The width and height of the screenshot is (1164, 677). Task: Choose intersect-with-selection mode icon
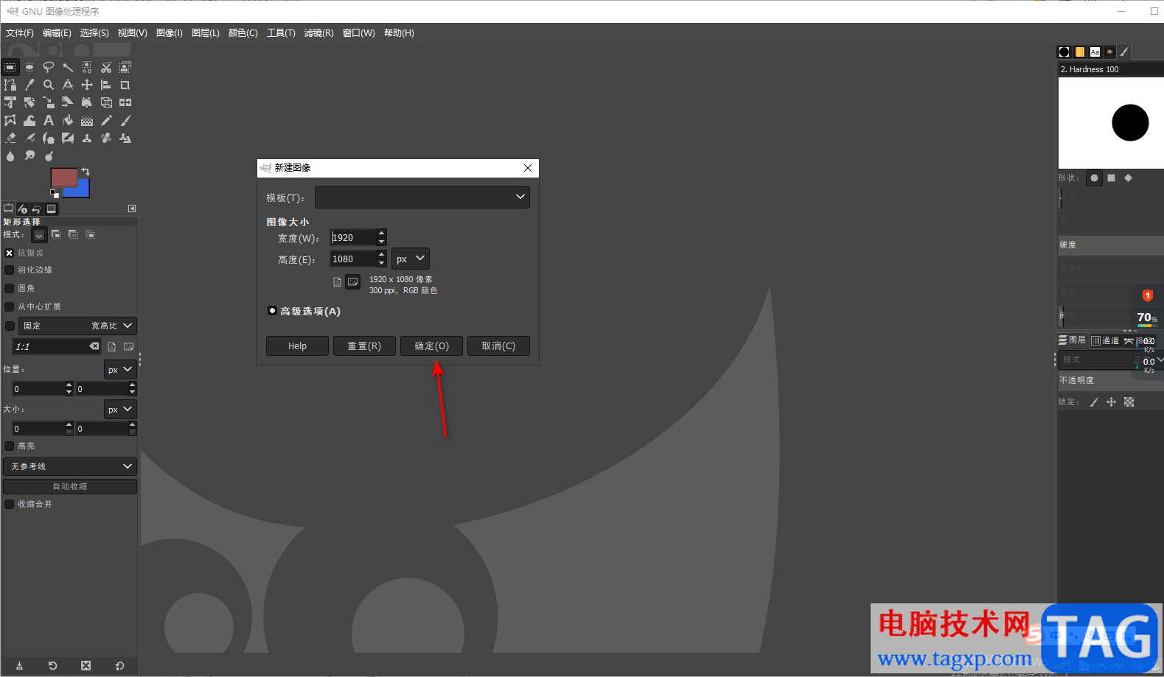tap(91, 234)
